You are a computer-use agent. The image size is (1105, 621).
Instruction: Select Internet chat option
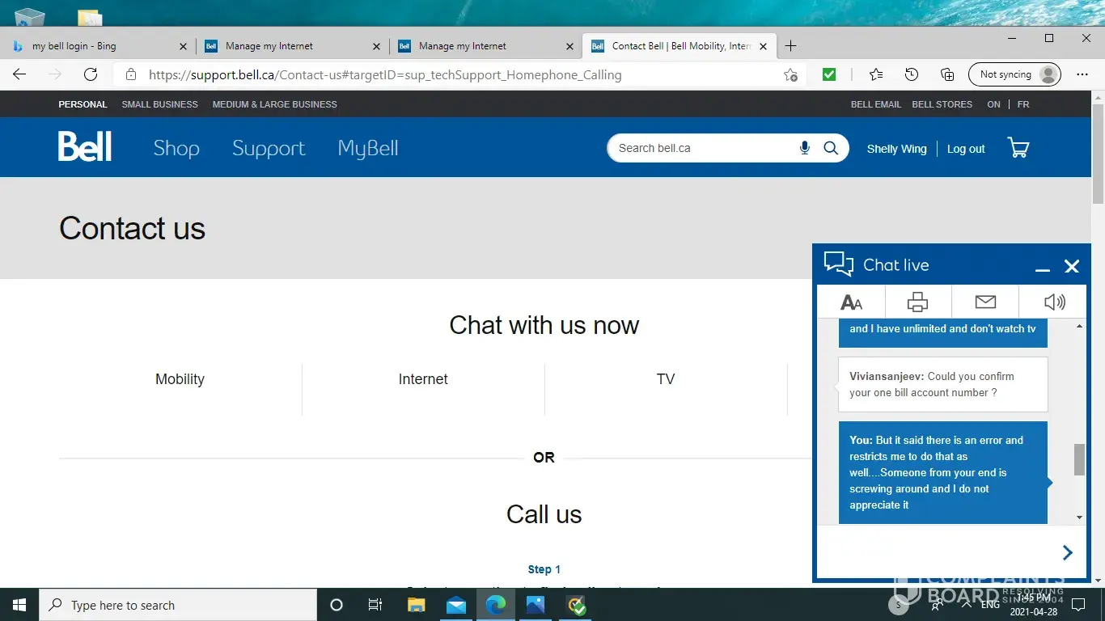[x=422, y=379]
